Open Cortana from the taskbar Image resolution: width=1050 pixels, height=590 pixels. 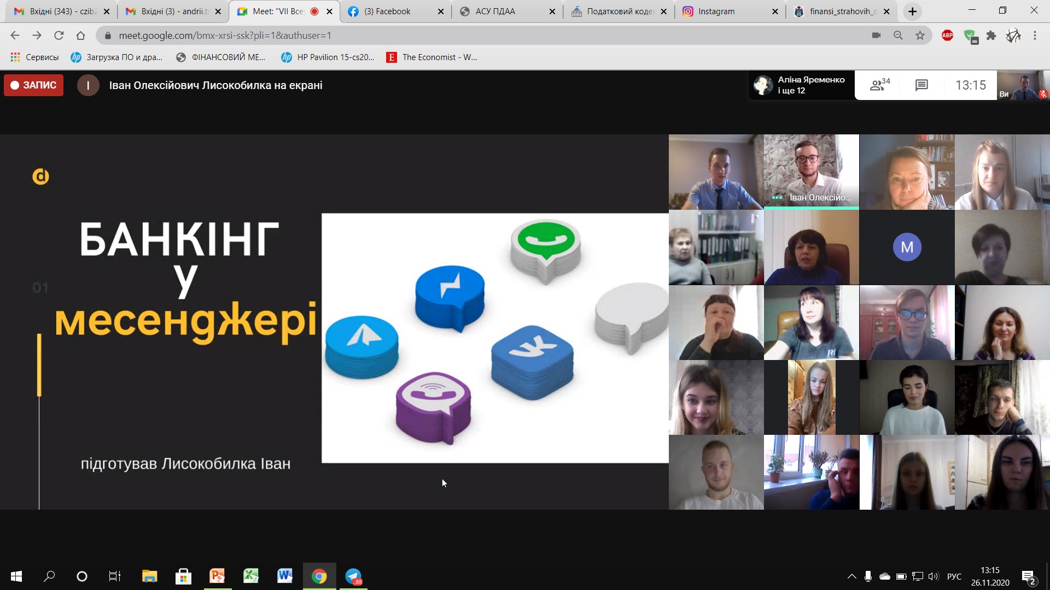tap(82, 576)
